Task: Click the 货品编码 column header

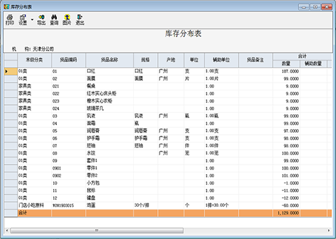Action: tap(68, 60)
